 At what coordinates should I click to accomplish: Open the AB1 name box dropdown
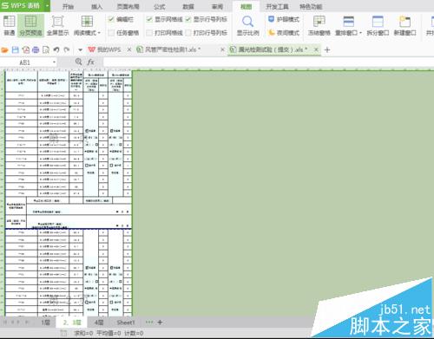point(54,62)
